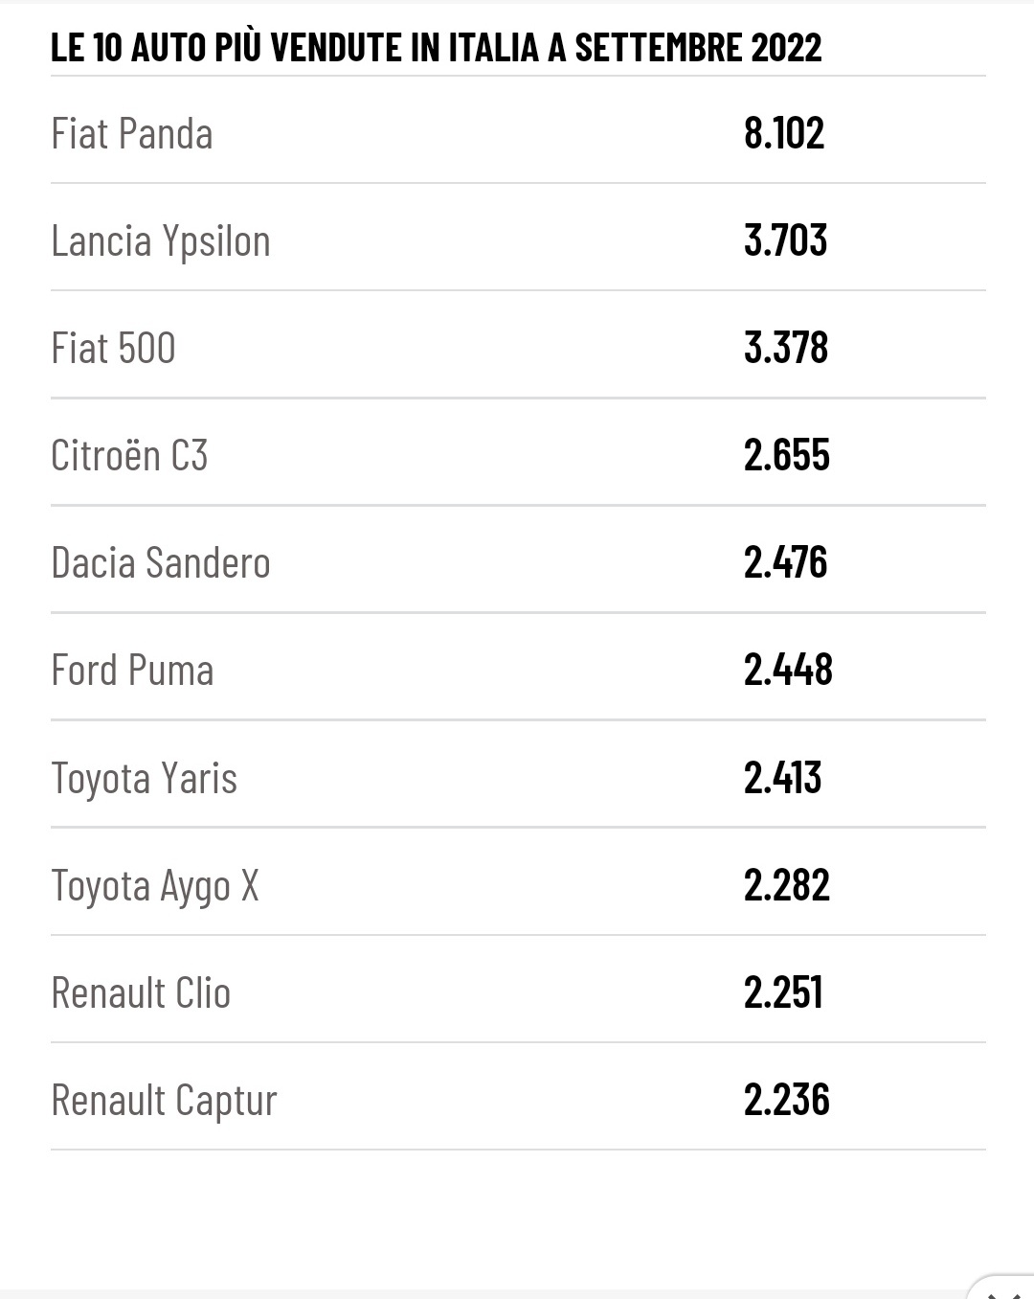Viewport: 1034px width, 1299px height.
Task: Click the 2.655 sales figure
Action: pos(787,455)
